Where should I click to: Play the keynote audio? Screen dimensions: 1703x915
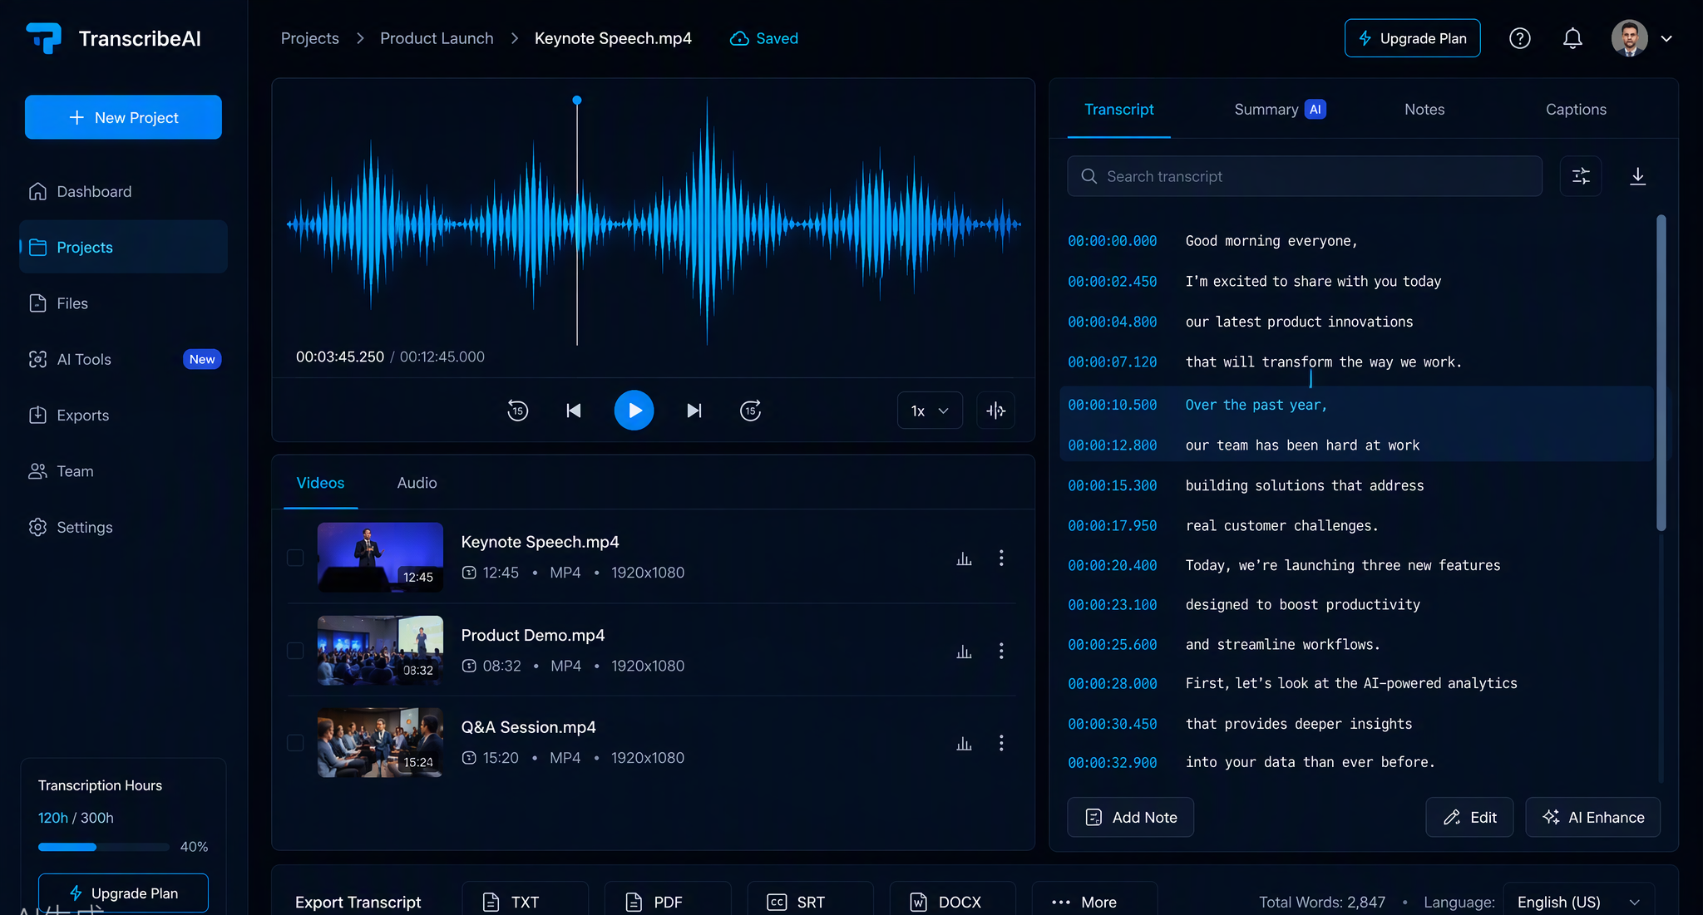634,411
